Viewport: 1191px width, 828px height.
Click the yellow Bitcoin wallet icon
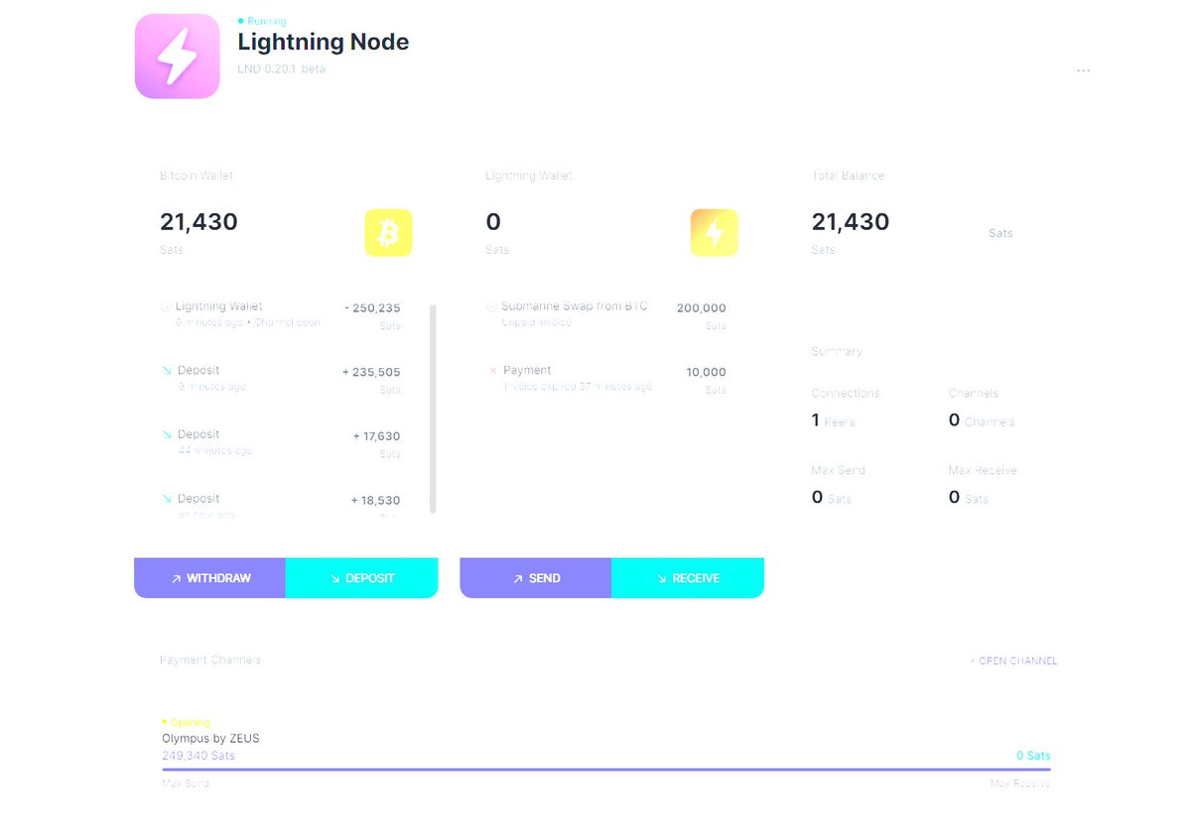pyautogui.click(x=388, y=233)
